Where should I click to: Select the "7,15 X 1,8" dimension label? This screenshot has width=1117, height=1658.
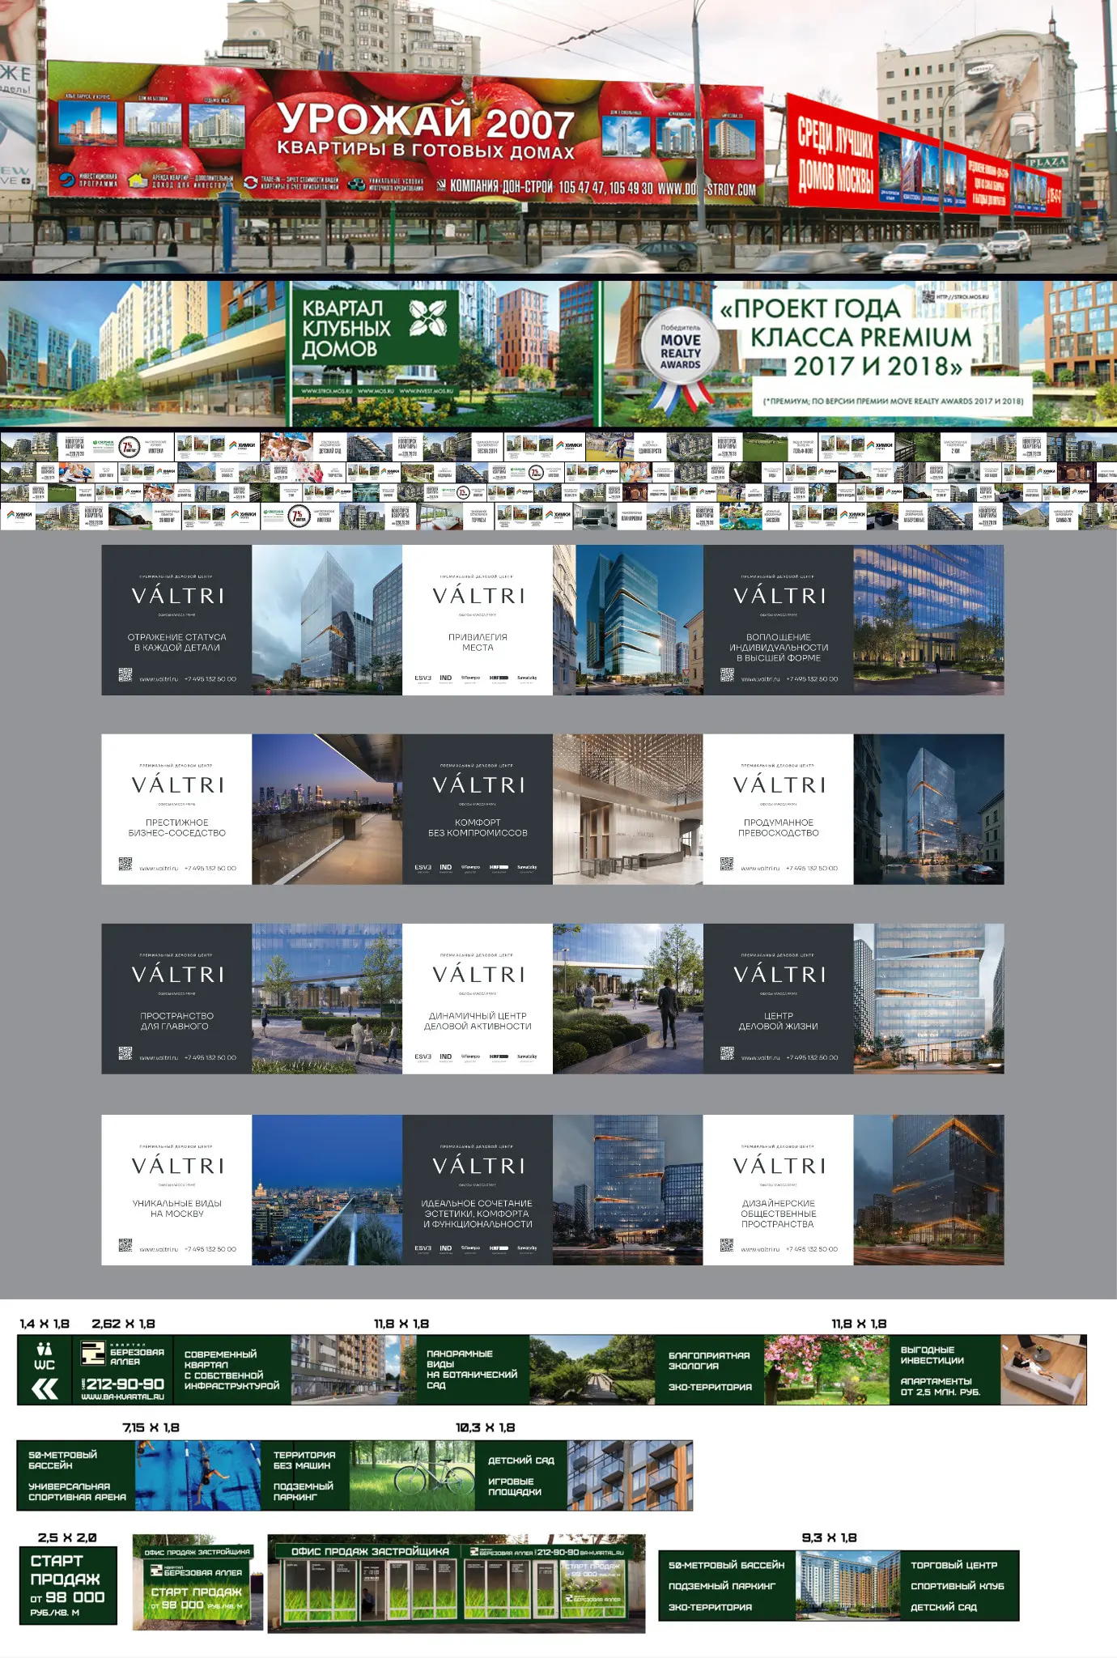click(151, 1427)
